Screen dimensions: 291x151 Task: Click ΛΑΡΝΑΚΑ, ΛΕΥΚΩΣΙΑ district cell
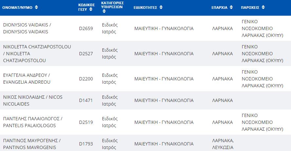tap(223, 144)
